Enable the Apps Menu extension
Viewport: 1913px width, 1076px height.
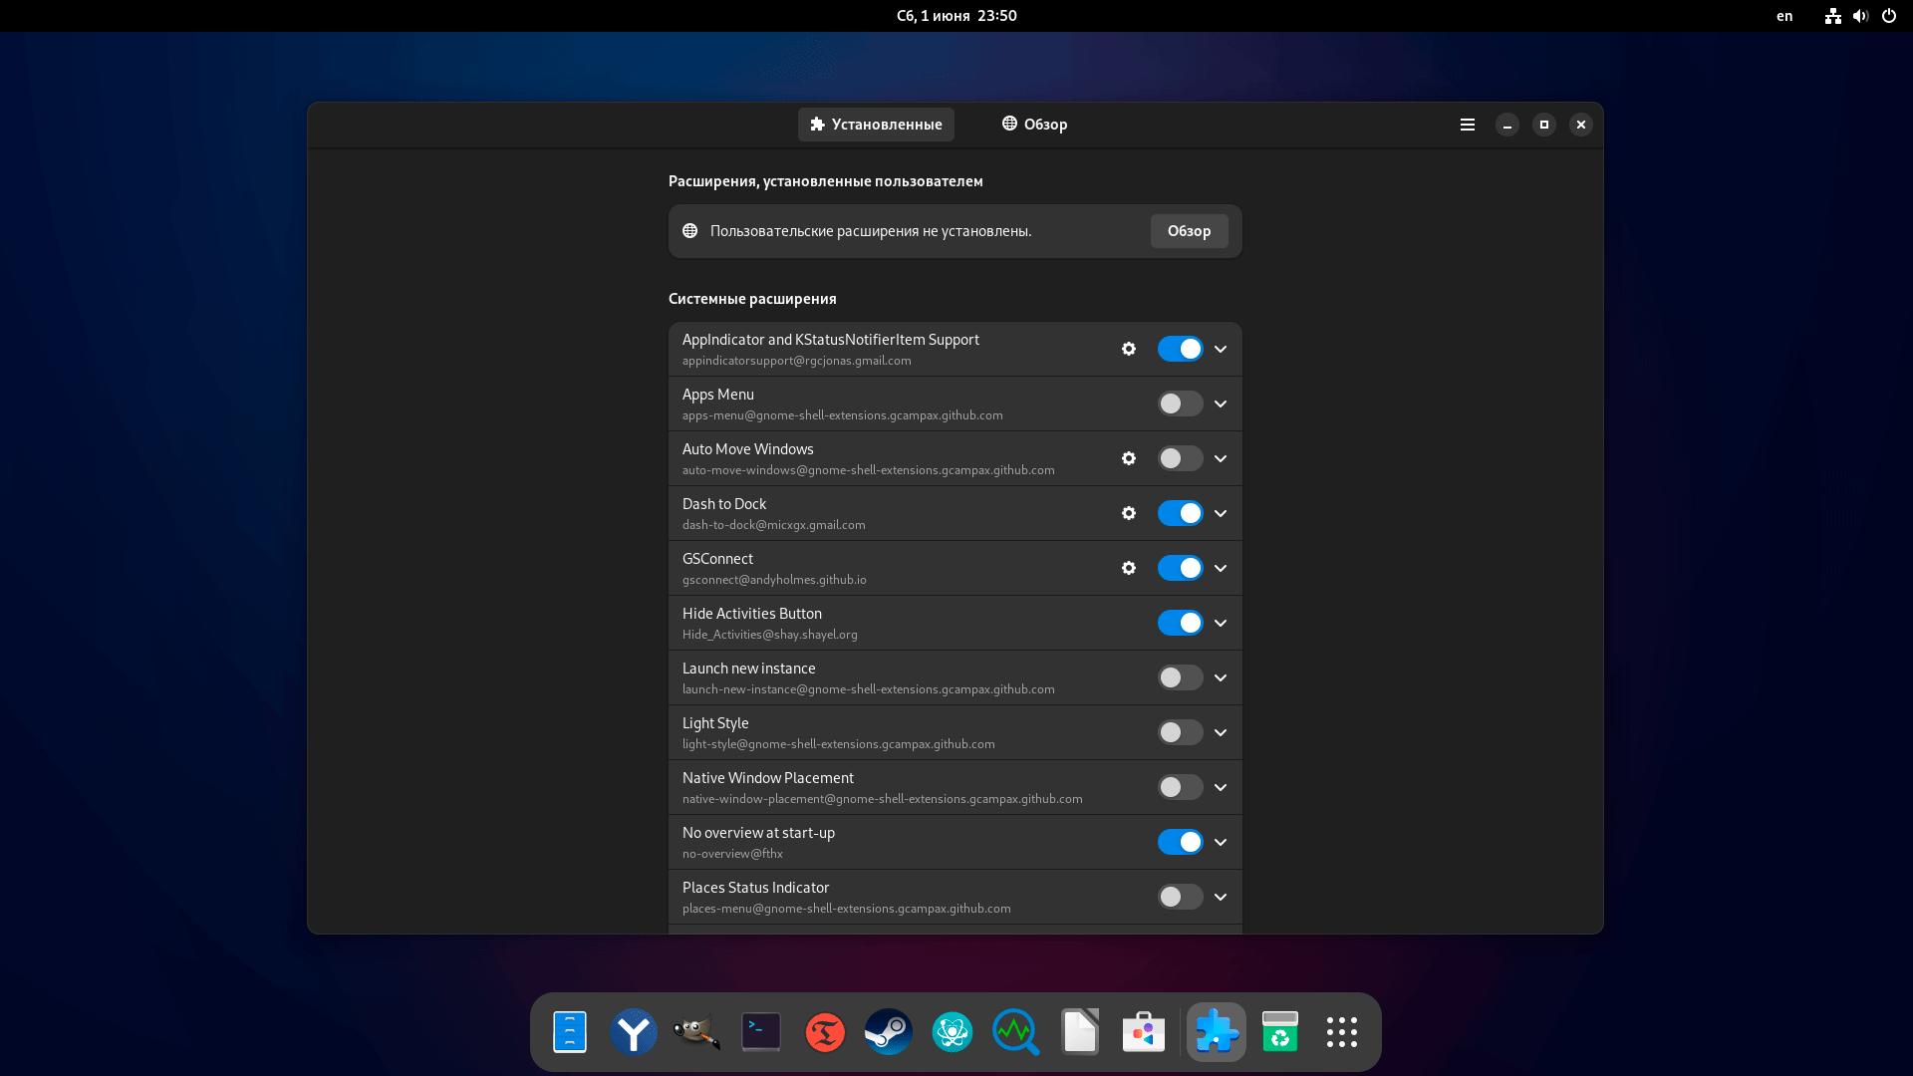(1180, 403)
